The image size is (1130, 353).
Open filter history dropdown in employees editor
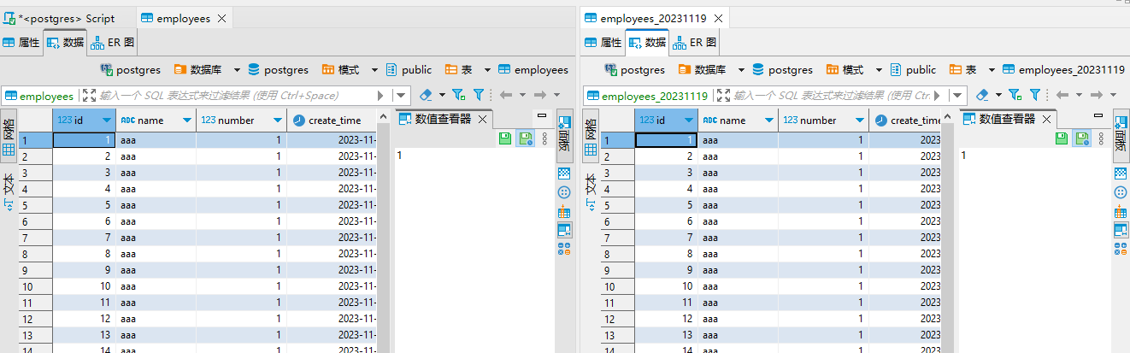(403, 96)
